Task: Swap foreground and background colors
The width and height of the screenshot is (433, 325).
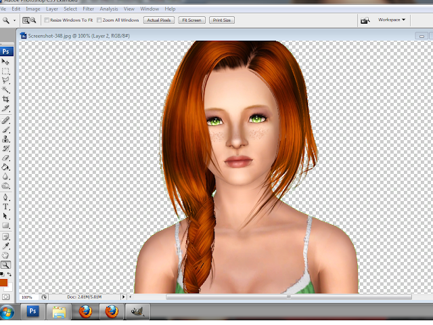Action: tap(9, 274)
